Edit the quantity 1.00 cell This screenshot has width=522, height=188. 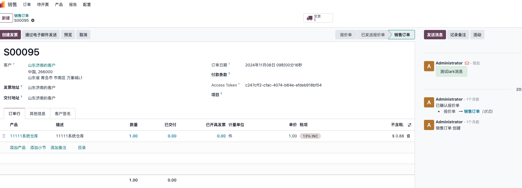click(133, 136)
